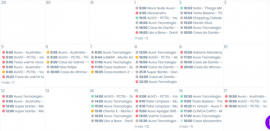The height and width of the screenshot is (131, 270).
Task: Expand 'mais +7' events on day 5
Action: click(8, 82)
